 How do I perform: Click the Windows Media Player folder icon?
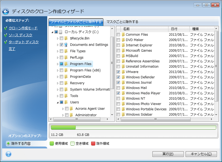pos(123,93)
